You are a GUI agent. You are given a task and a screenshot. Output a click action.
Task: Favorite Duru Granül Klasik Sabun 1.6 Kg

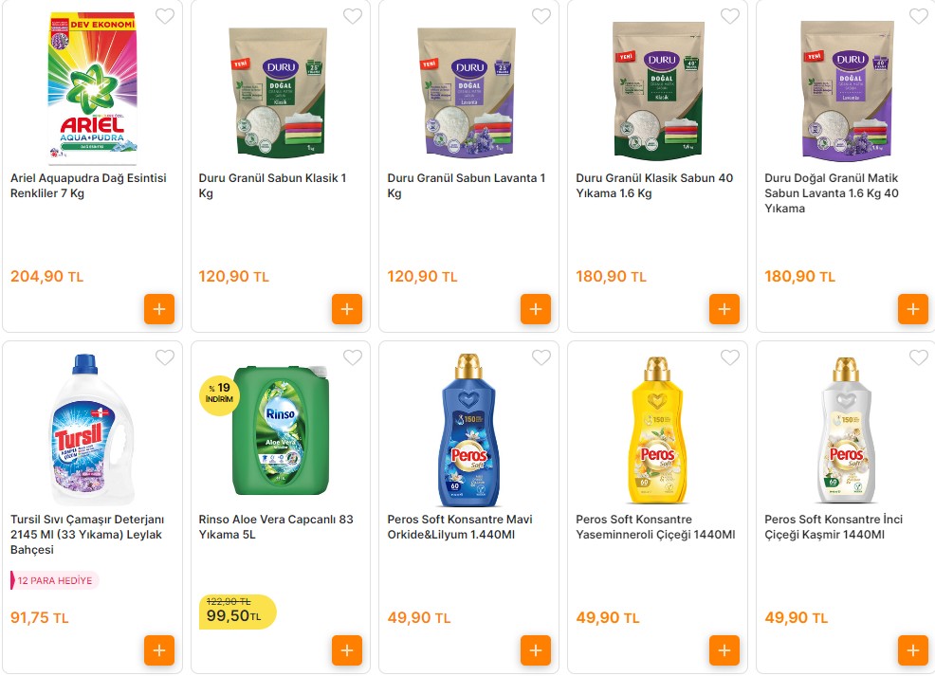(x=730, y=16)
